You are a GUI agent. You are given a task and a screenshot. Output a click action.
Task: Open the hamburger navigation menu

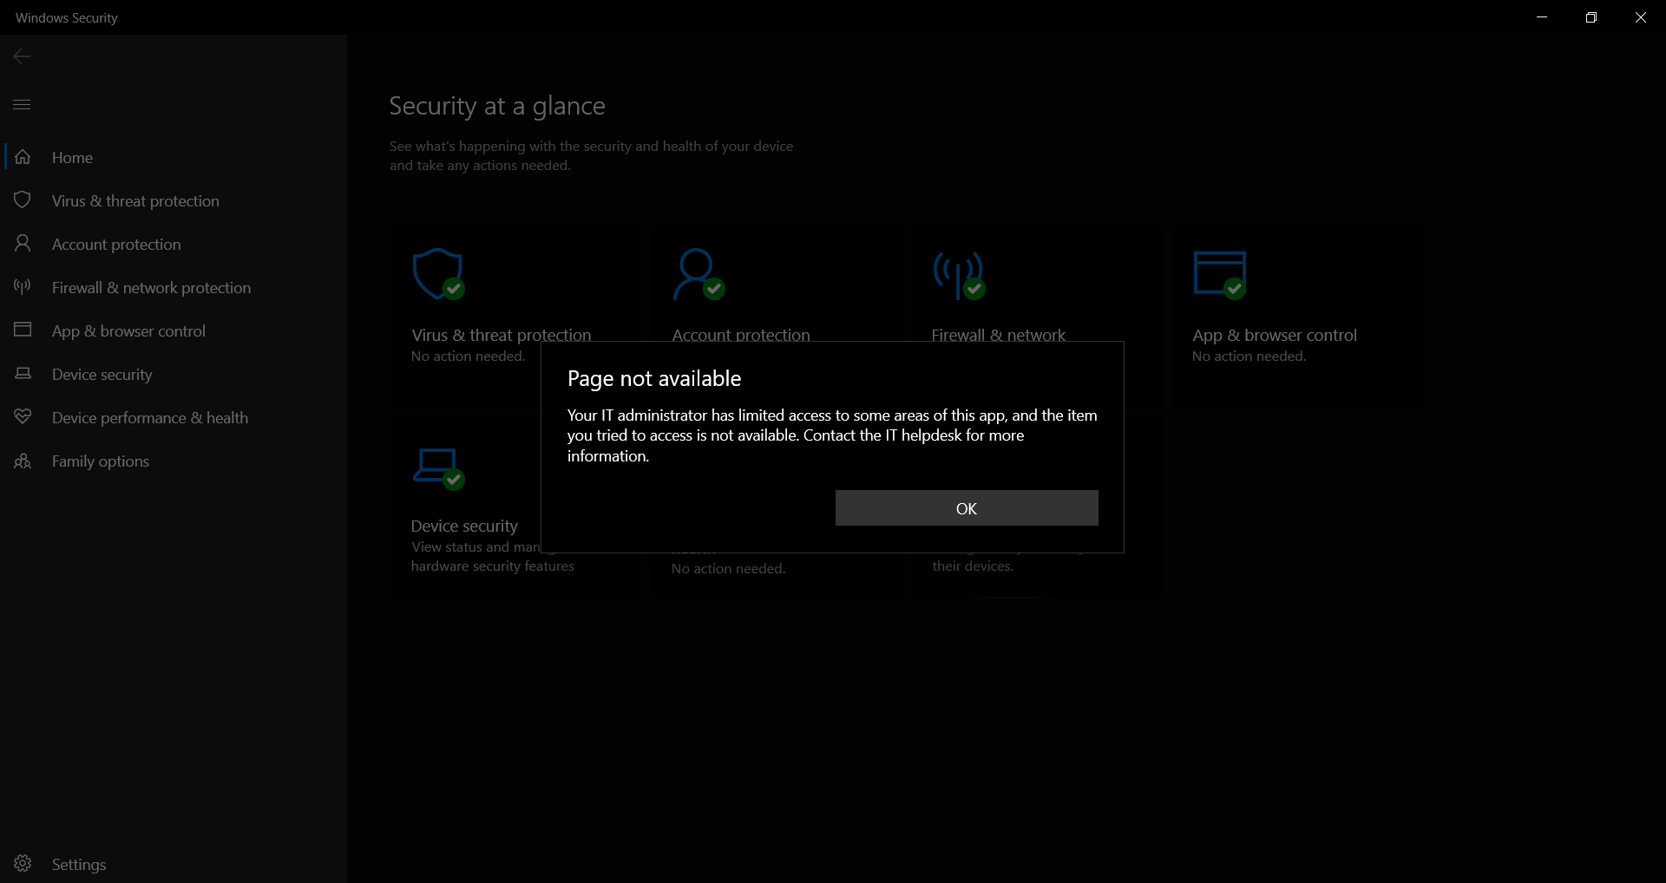[x=23, y=105]
